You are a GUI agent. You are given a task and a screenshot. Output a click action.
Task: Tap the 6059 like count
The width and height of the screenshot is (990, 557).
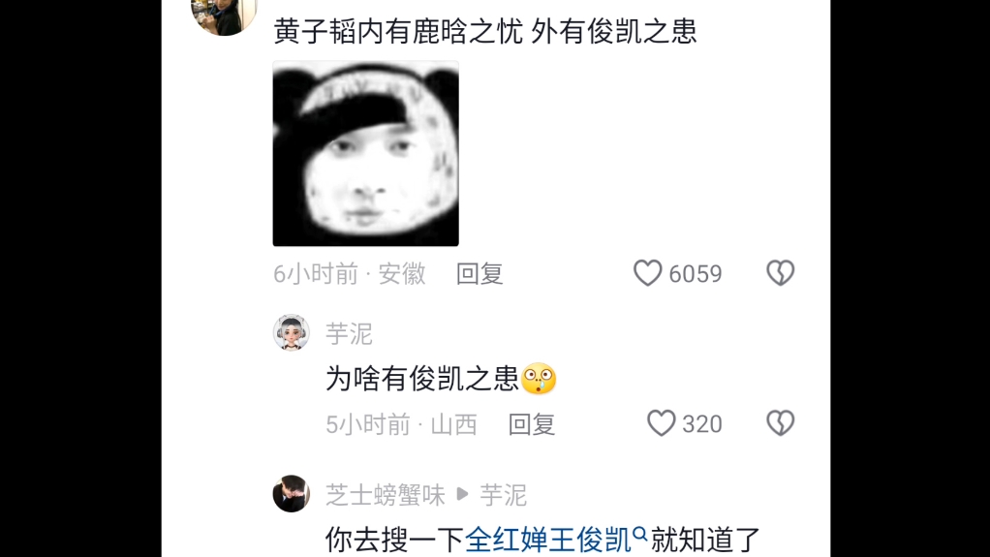[x=696, y=274]
